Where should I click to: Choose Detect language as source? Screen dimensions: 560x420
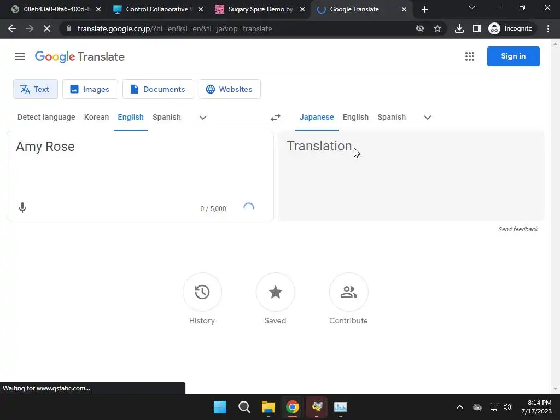click(46, 117)
